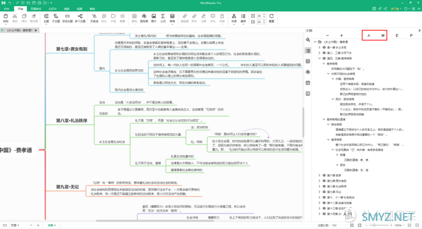Open the 文件 menu

click(6, 9)
